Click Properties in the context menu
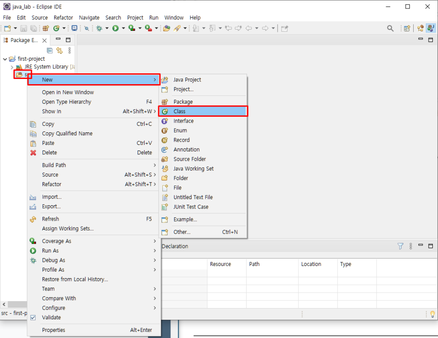This screenshot has height=338, width=438. point(94,330)
